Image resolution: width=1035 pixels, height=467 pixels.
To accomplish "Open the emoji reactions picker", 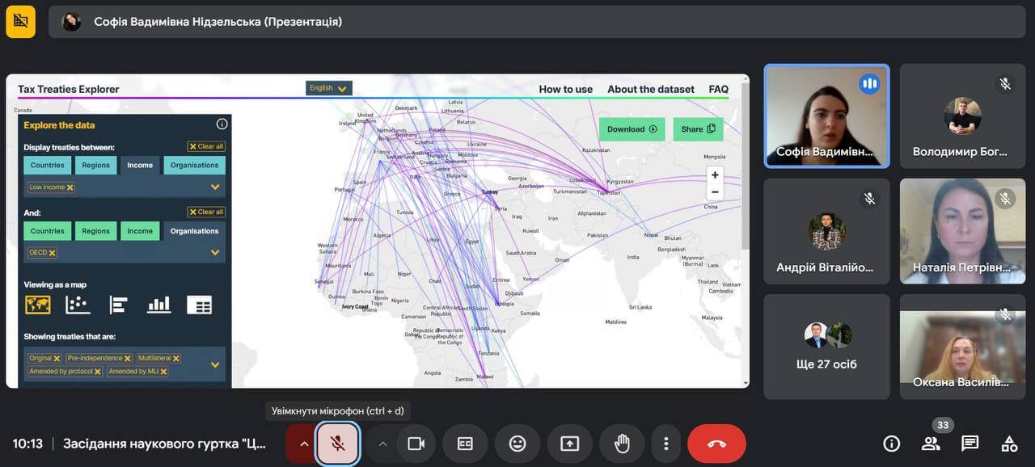I will tap(517, 444).
